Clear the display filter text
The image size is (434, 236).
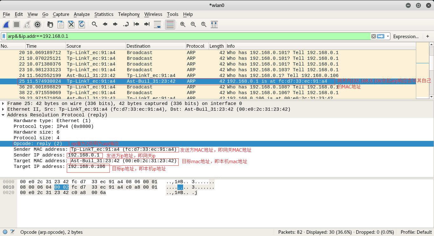pyautogui.click(x=374, y=36)
